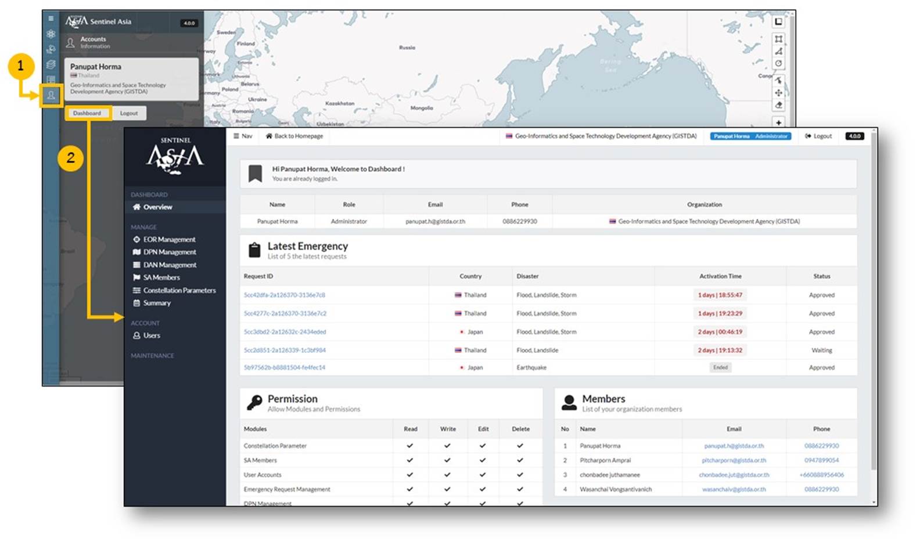This screenshot has height=542, width=920.
Task: Select the move arrows tool on map
Action: (x=778, y=93)
